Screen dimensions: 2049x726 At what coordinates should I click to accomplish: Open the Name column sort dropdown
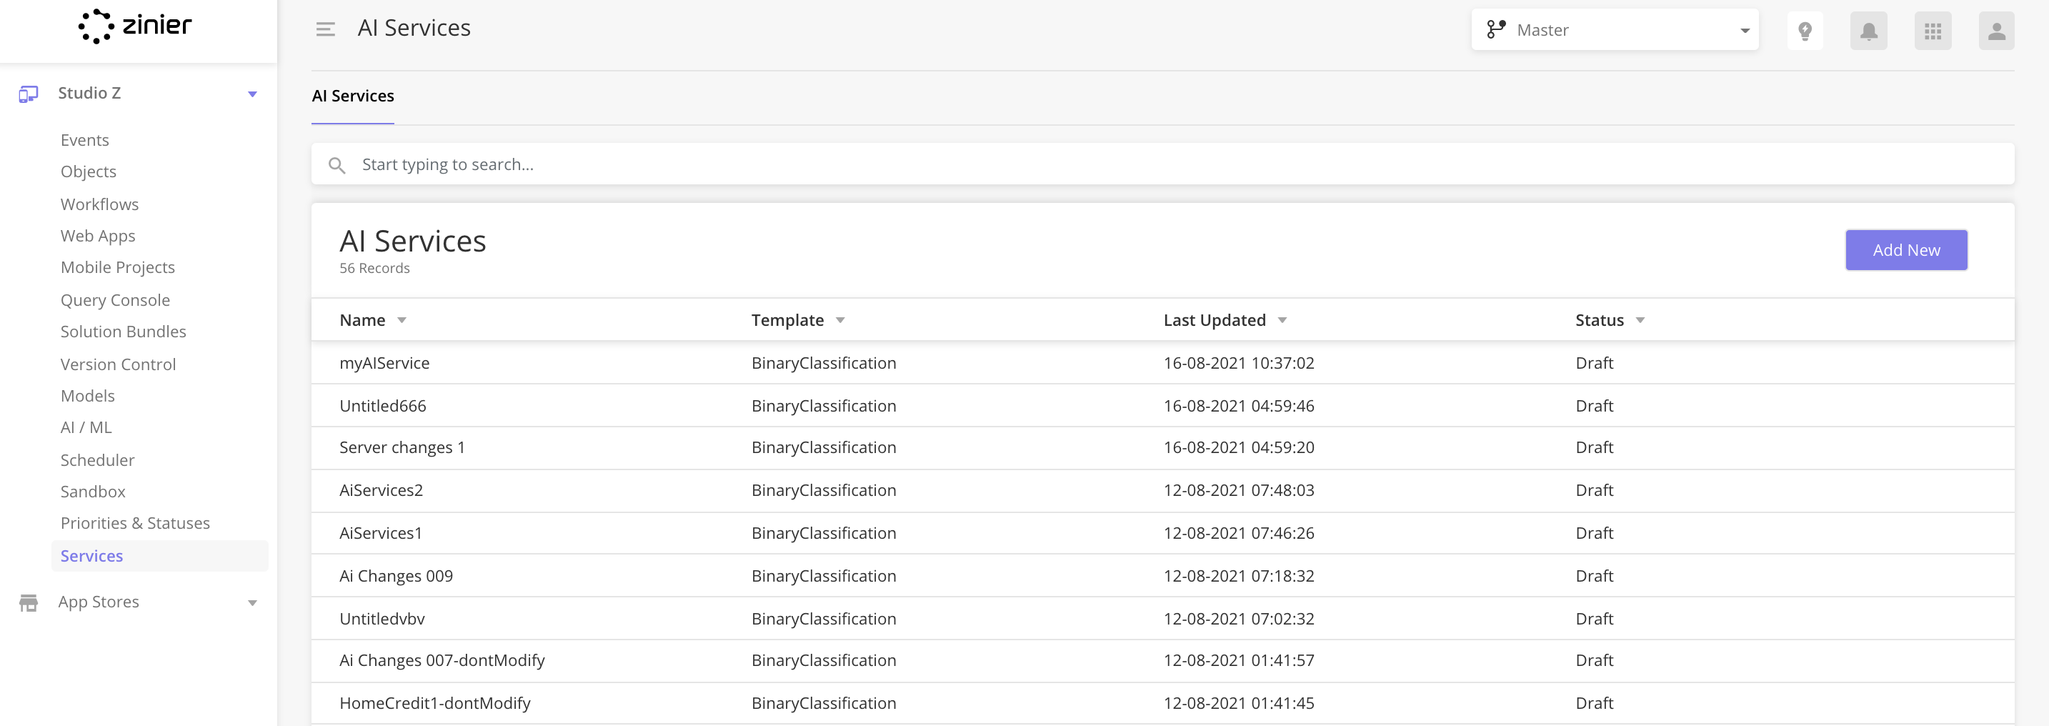pos(402,320)
